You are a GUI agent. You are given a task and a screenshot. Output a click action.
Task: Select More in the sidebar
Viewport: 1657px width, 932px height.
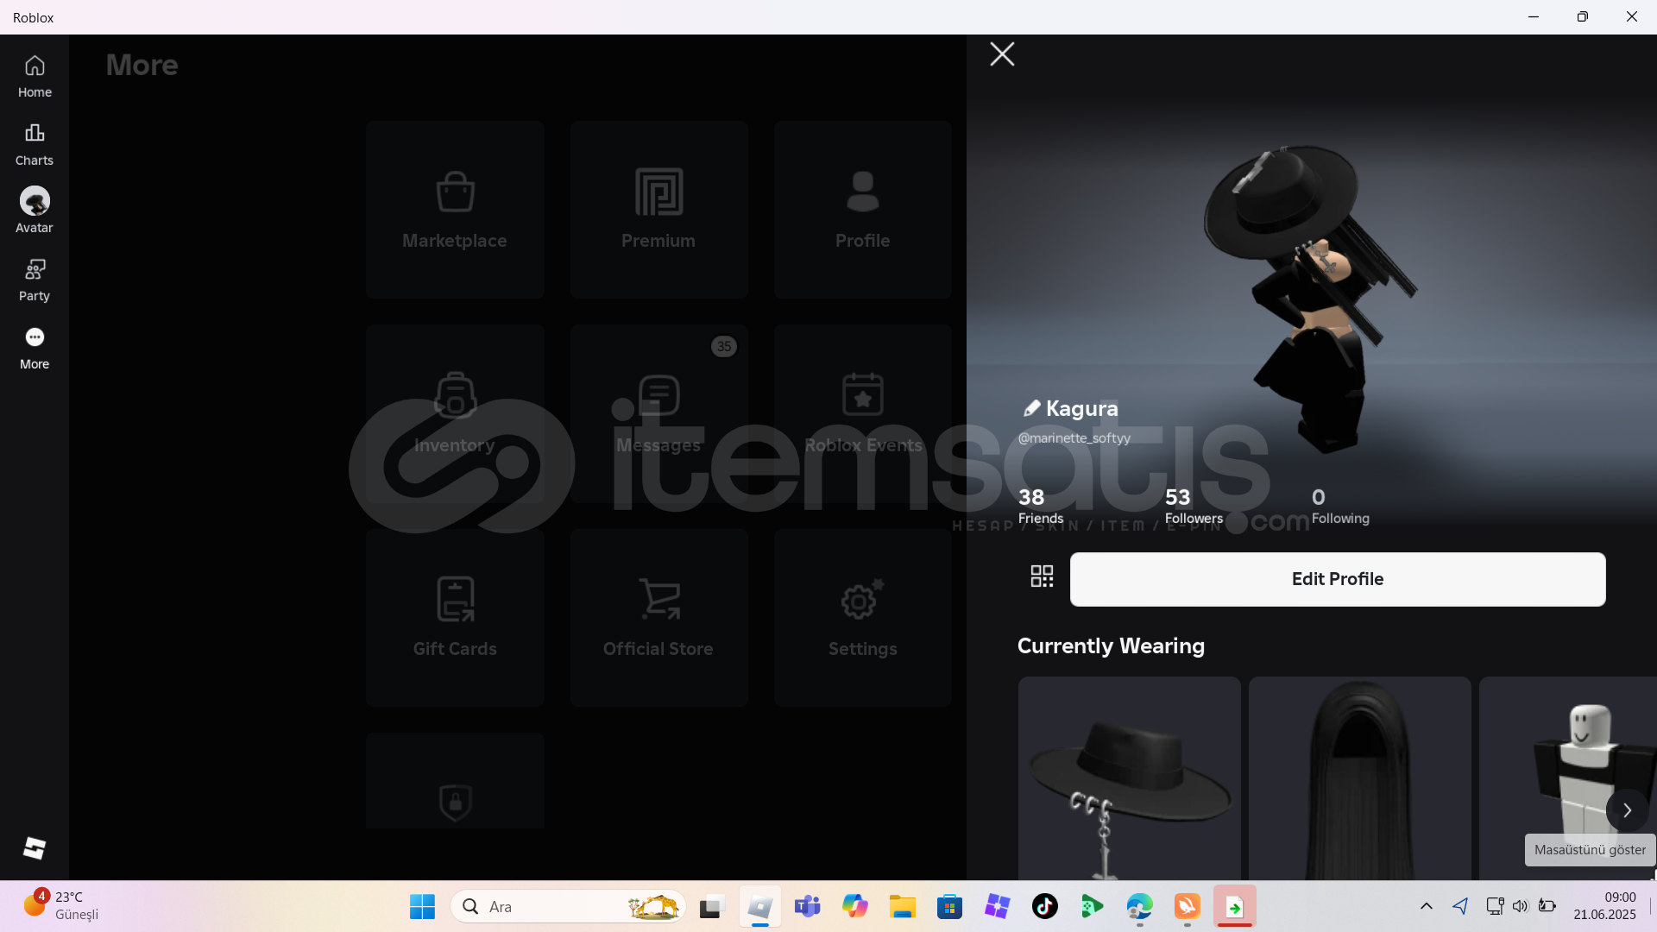35,349
